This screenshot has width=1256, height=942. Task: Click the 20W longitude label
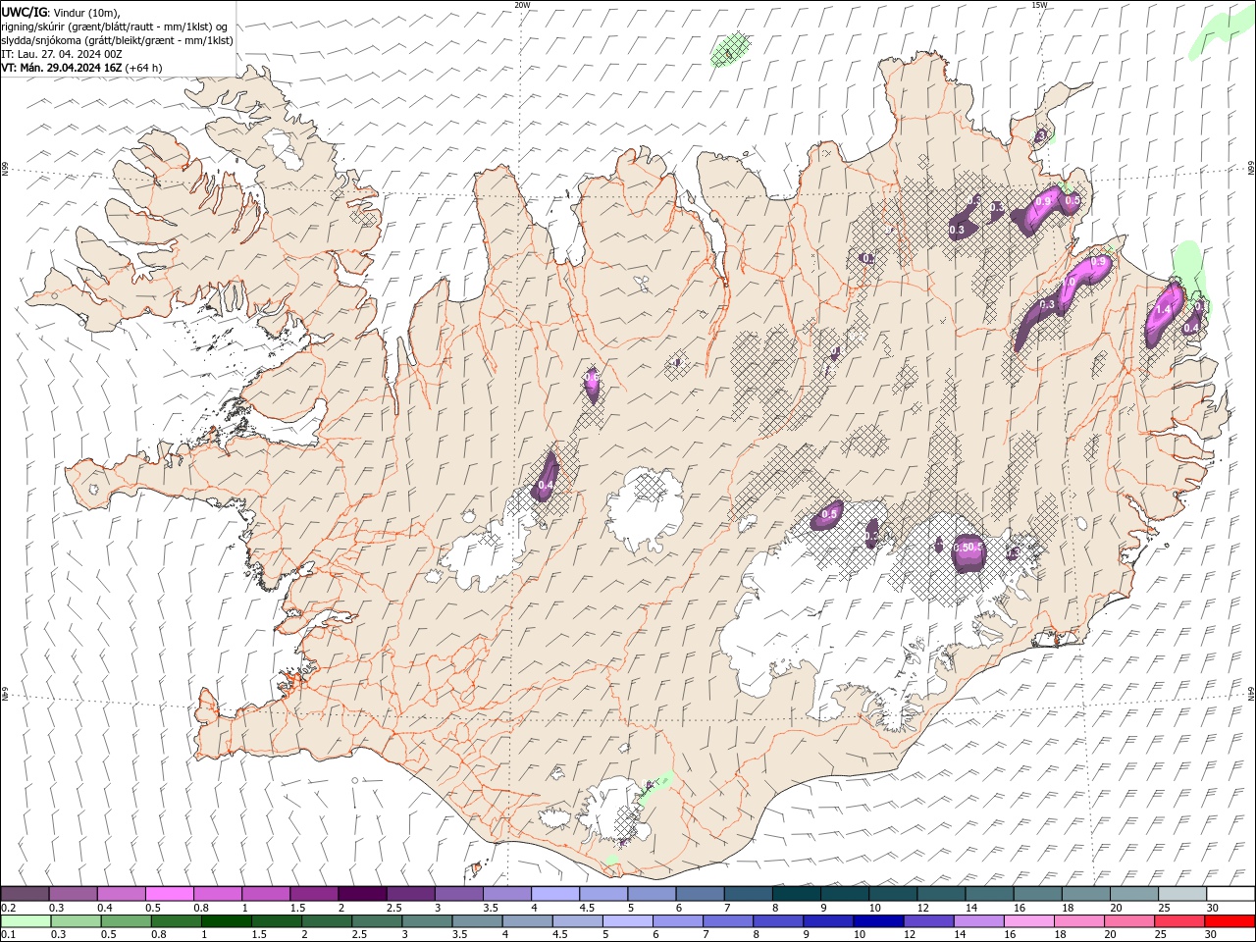522,5
